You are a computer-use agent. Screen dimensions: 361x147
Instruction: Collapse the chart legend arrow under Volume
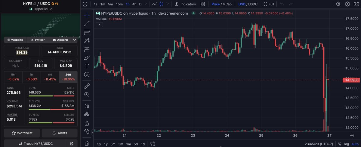click(99, 25)
